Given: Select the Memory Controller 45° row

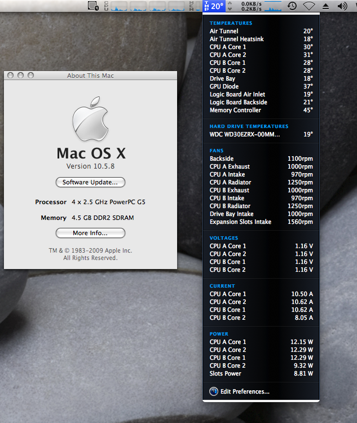Looking at the screenshot, I should 261,110.
